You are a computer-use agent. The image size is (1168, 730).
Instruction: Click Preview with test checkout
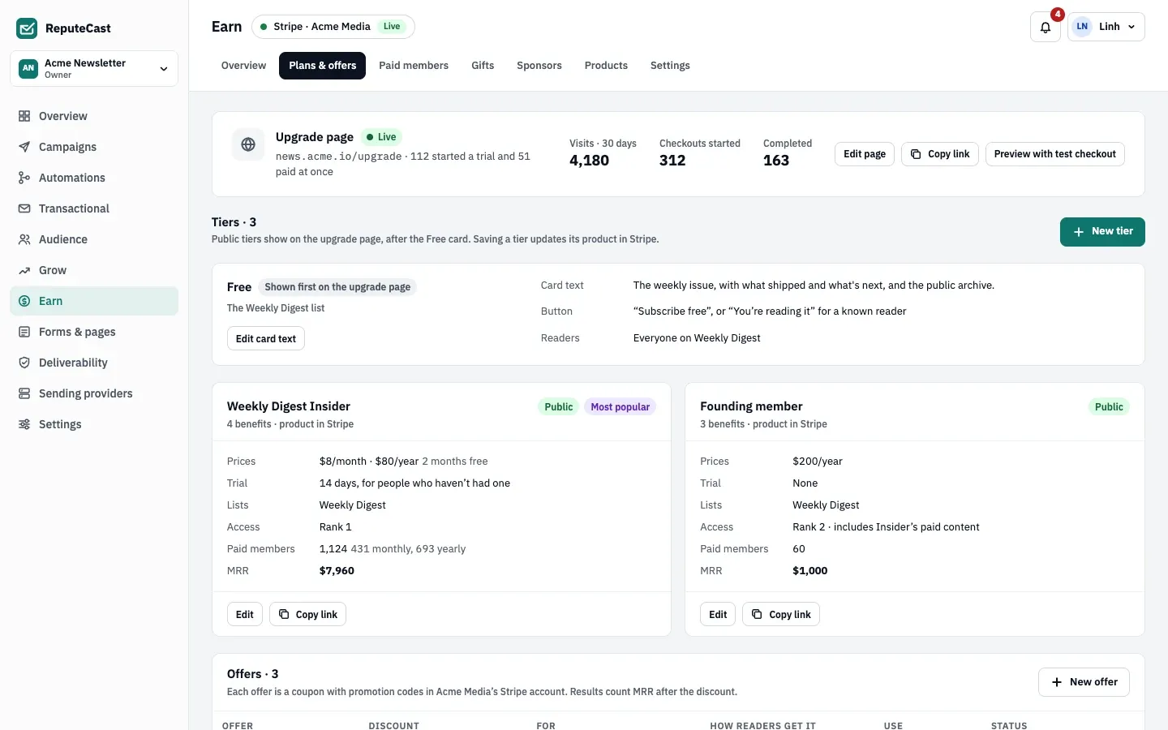[x=1055, y=154]
